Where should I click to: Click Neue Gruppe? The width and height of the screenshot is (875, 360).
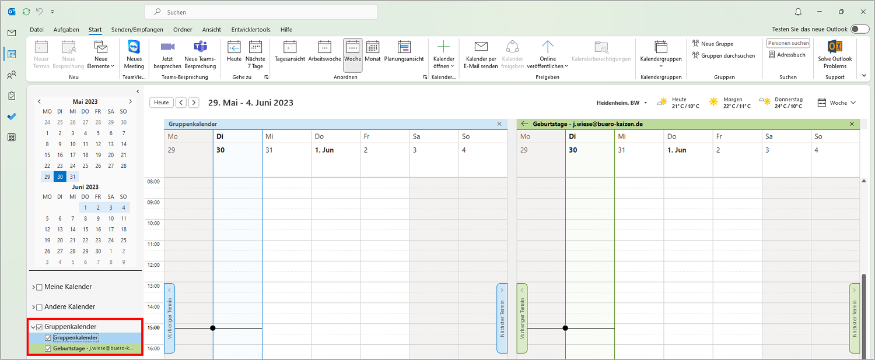click(713, 44)
